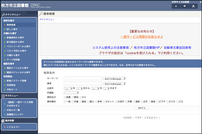Enable the ＤＶＤ material checkbox
This screenshot has width=202, height=134.
click(167, 102)
